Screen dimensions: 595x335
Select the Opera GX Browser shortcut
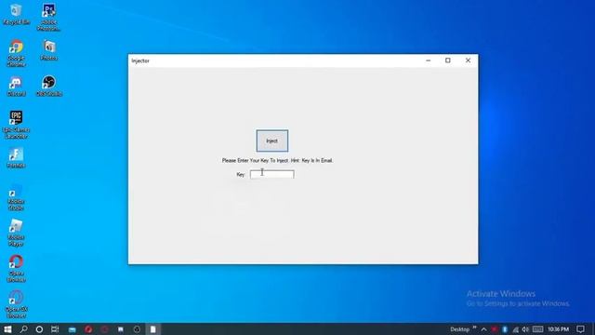click(16, 304)
